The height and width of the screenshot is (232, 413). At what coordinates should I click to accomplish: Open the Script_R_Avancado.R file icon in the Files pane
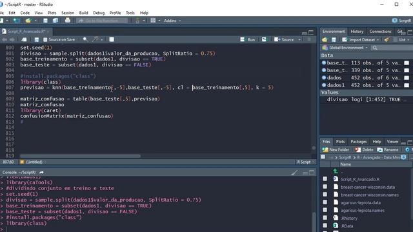(x=336, y=179)
